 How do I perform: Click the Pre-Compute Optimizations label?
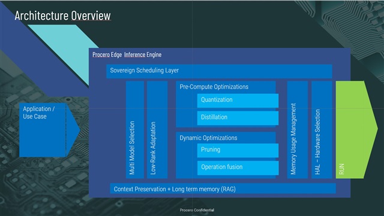214,87
